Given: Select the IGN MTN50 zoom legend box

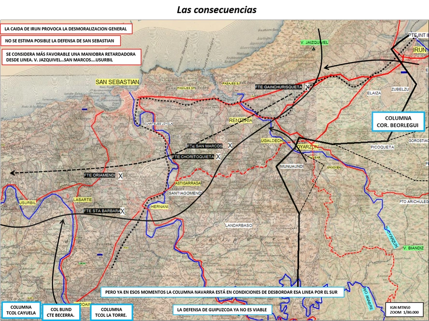Looking at the screenshot, I should 404,310.
